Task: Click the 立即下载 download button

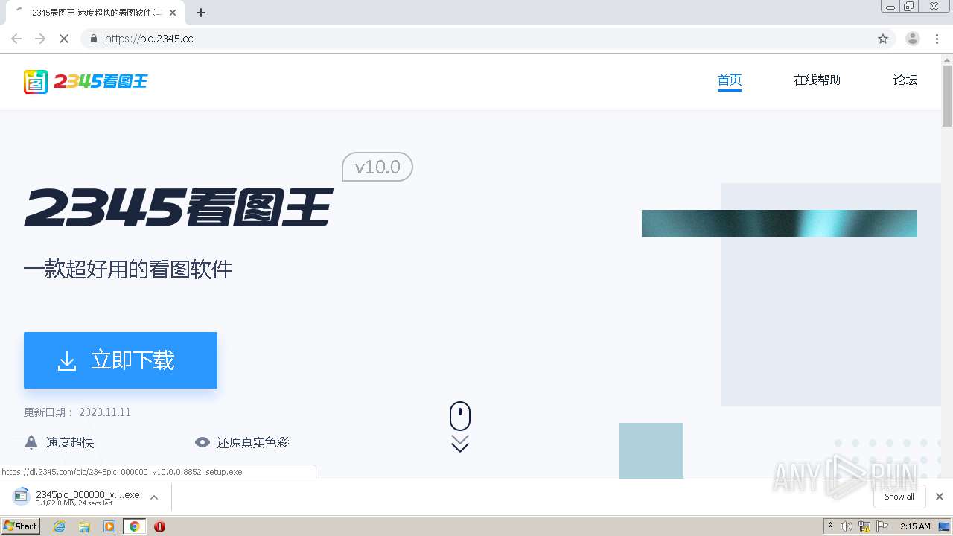Action: pos(121,360)
